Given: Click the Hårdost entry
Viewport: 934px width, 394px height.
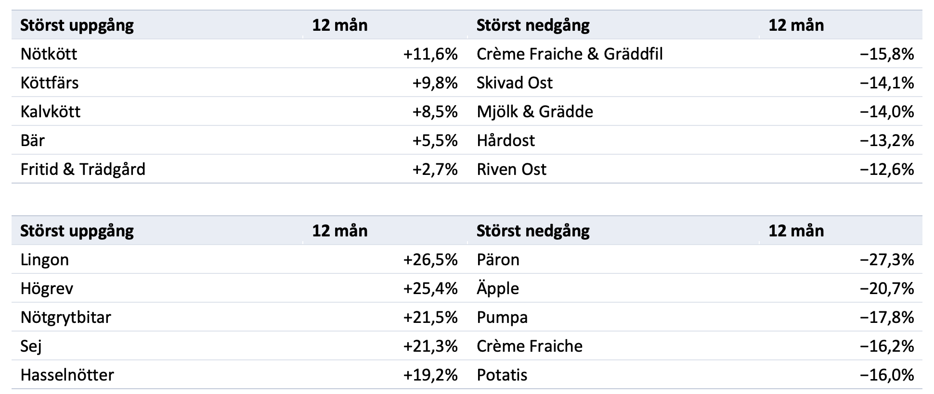Looking at the screenshot, I should click(506, 140).
